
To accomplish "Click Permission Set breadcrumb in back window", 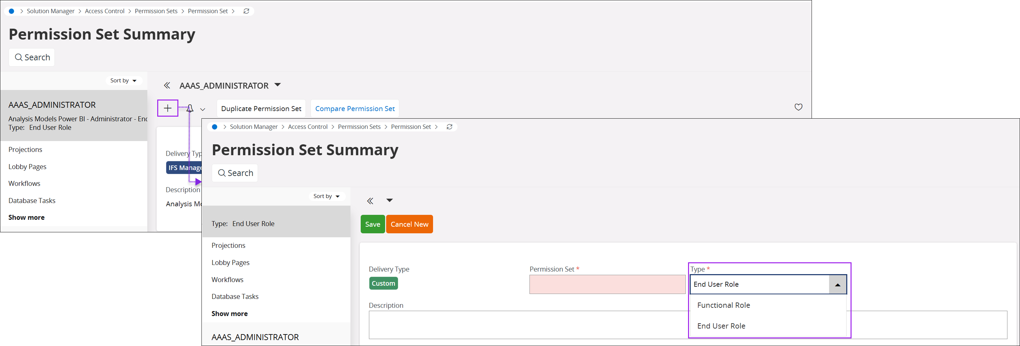I will pos(208,11).
